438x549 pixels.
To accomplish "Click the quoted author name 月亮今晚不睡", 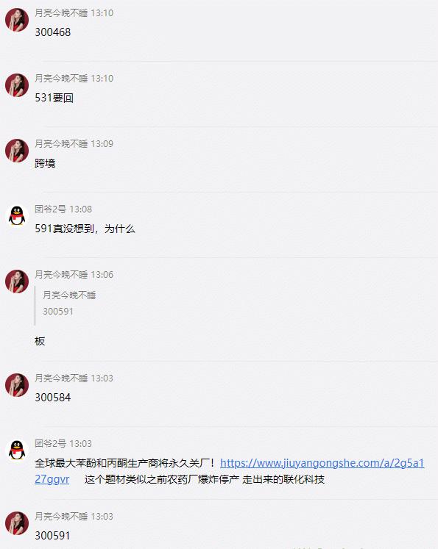I will (x=69, y=295).
